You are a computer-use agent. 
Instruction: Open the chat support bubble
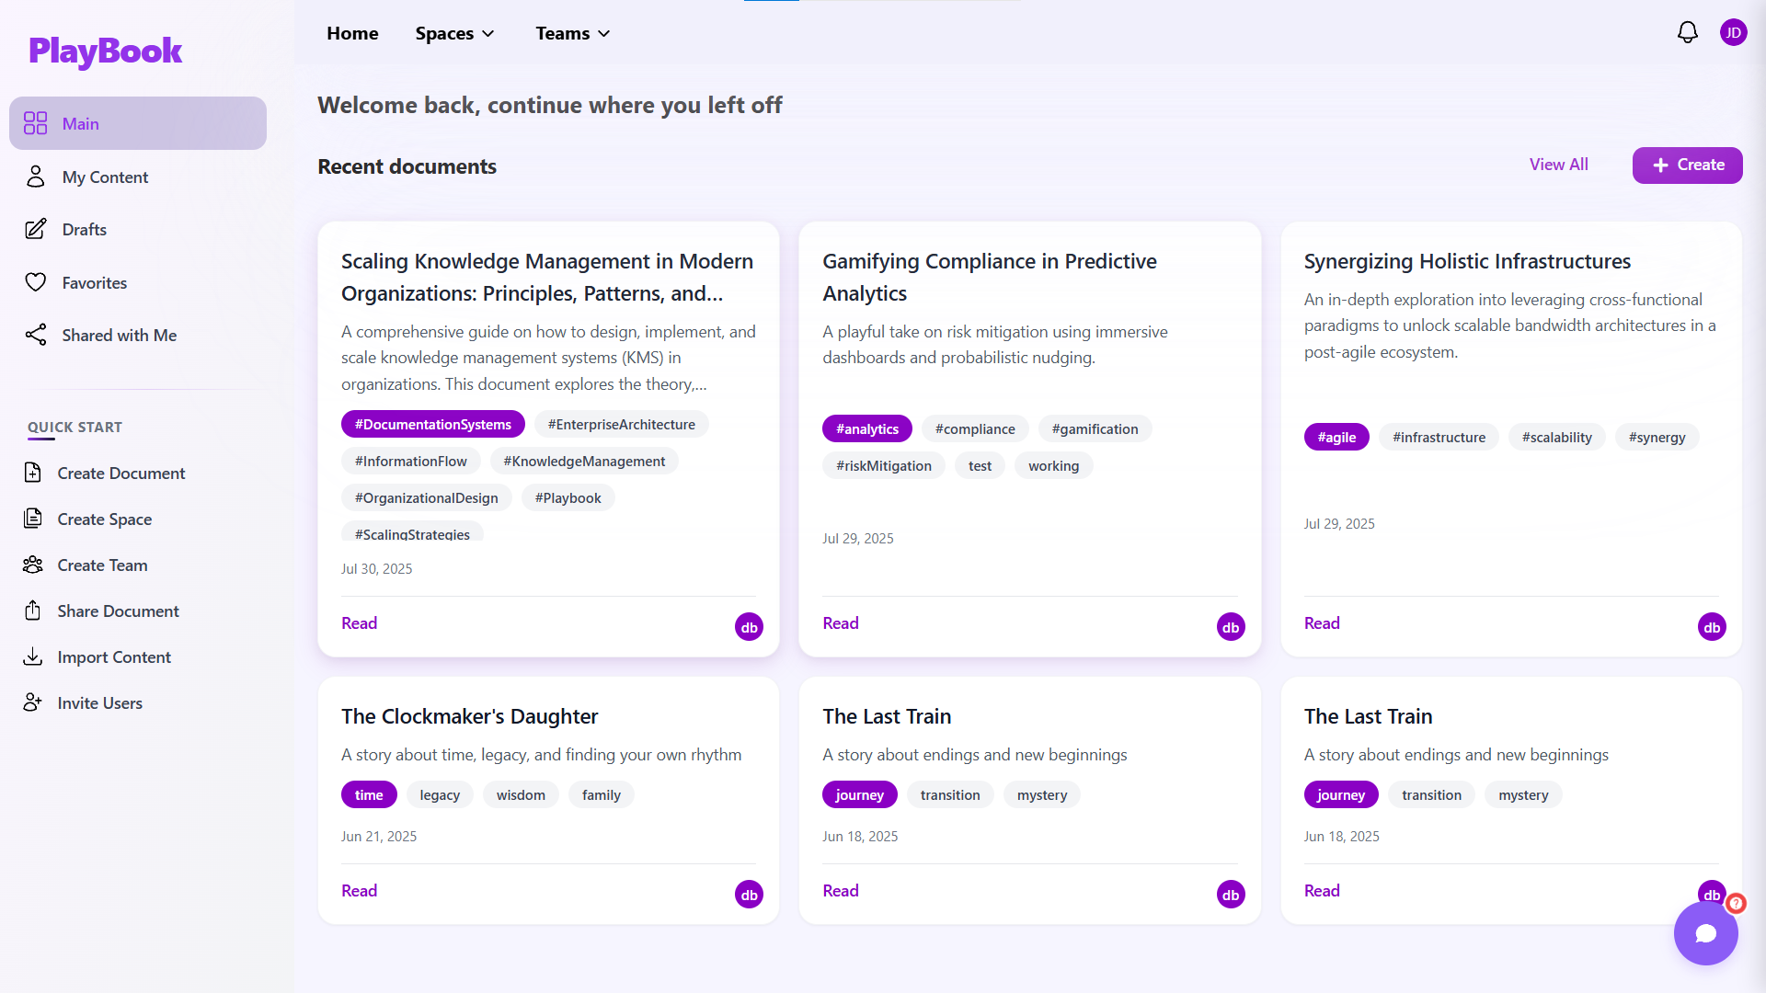click(x=1705, y=933)
